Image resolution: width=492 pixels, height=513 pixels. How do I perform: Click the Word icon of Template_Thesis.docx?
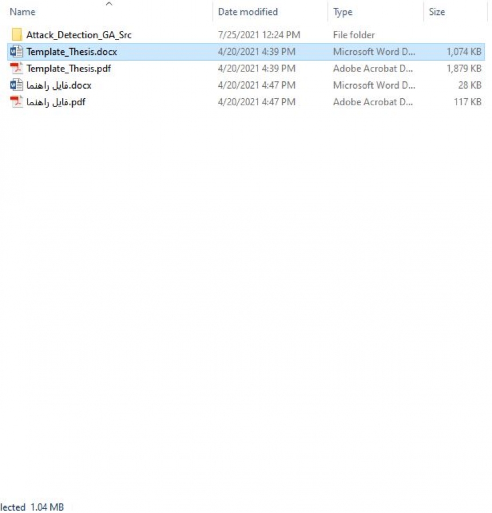coord(17,51)
